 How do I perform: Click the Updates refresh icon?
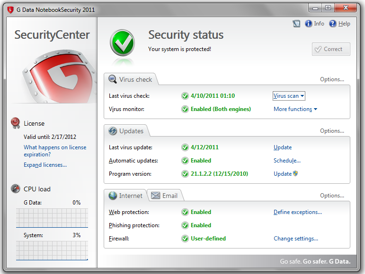coord(113,131)
